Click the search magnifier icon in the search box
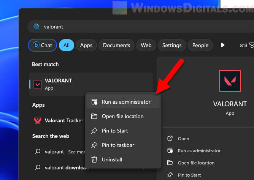The image size is (254, 180). tap(37, 27)
